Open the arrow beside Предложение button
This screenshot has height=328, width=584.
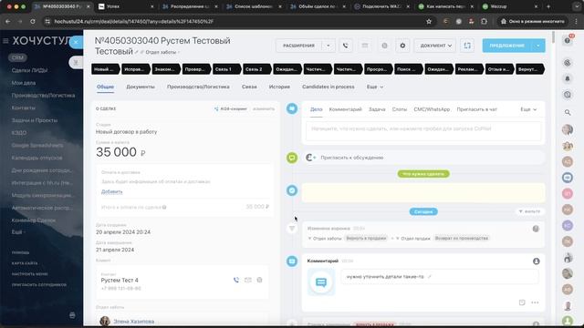pyautogui.click(x=538, y=46)
